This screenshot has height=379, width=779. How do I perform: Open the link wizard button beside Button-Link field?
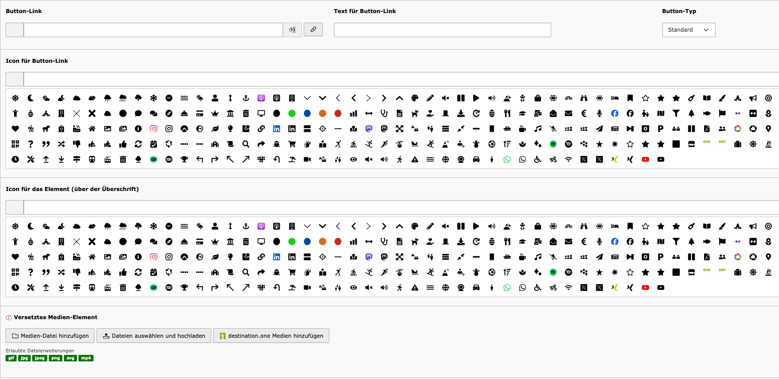click(x=313, y=30)
